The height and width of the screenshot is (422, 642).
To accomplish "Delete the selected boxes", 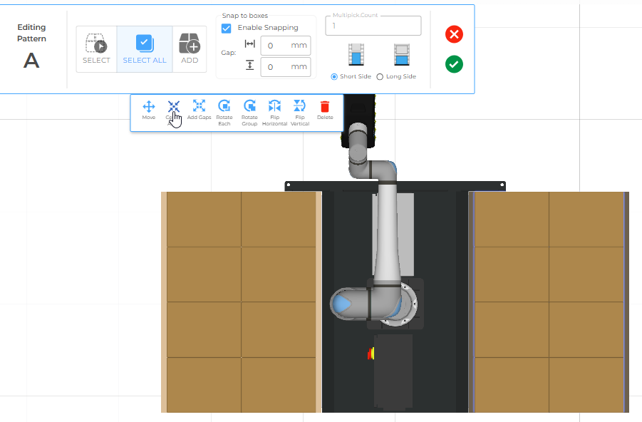I will 325,110.
